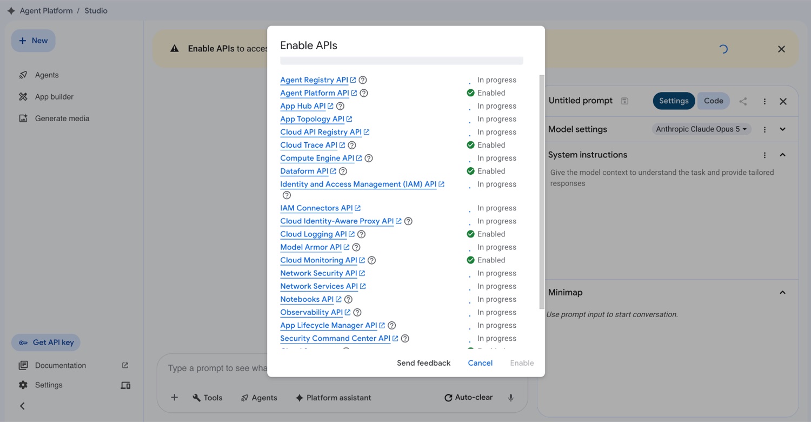Screen dimensions: 811x422
Task: Click the Agents rocket icon in sidebar
Action: 23,75
